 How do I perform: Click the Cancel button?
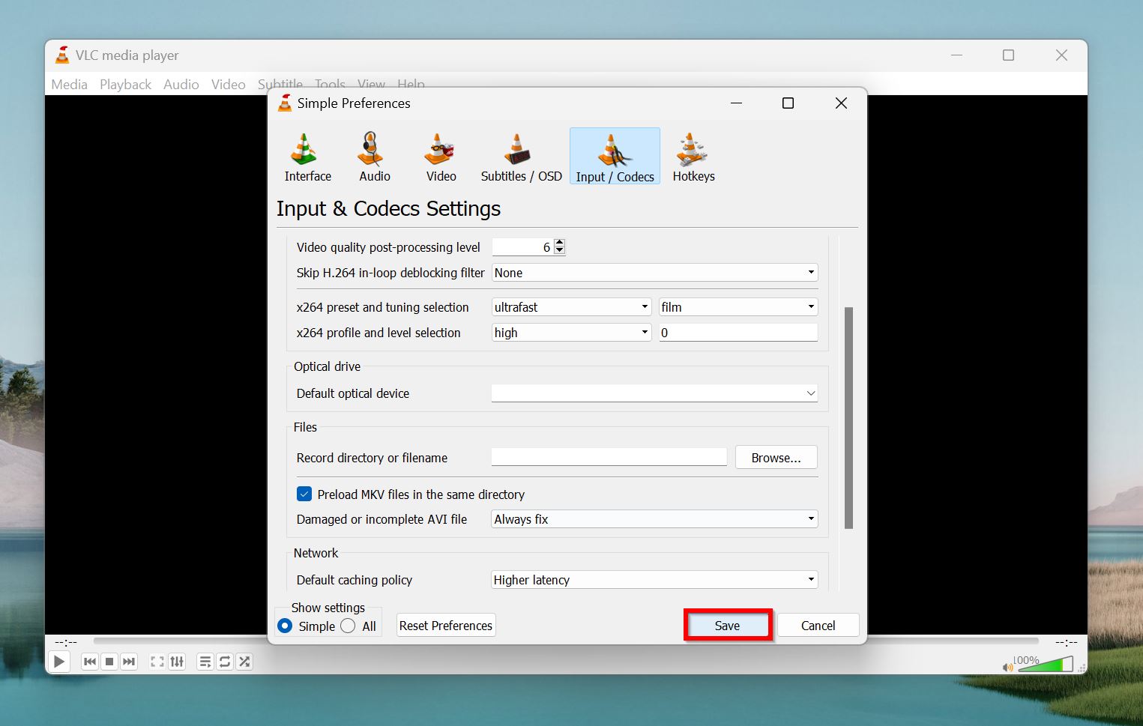[x=818, y=626]
